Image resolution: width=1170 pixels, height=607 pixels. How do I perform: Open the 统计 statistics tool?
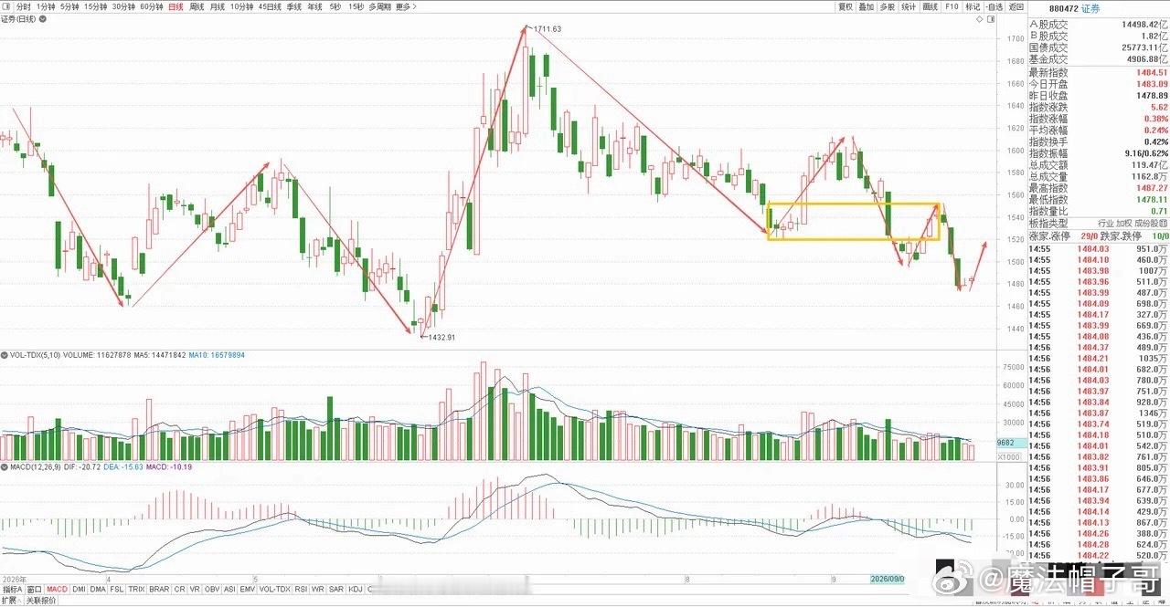[x=909, y=6]
